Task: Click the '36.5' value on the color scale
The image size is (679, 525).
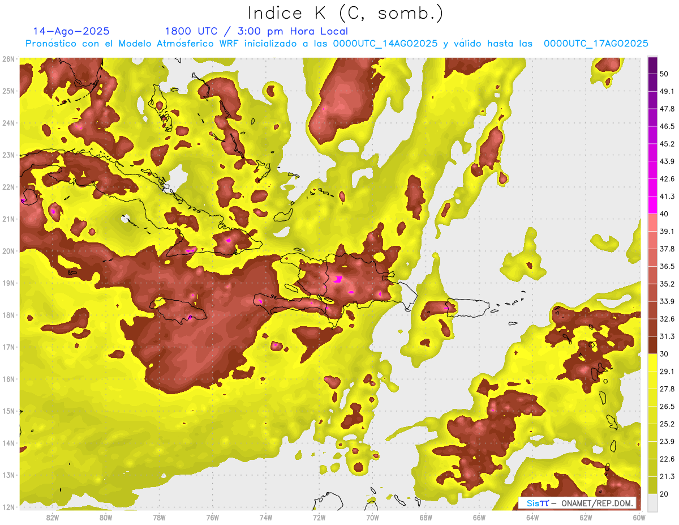Action: coord(667,266)
